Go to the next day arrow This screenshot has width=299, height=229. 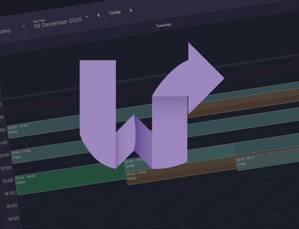131,10
